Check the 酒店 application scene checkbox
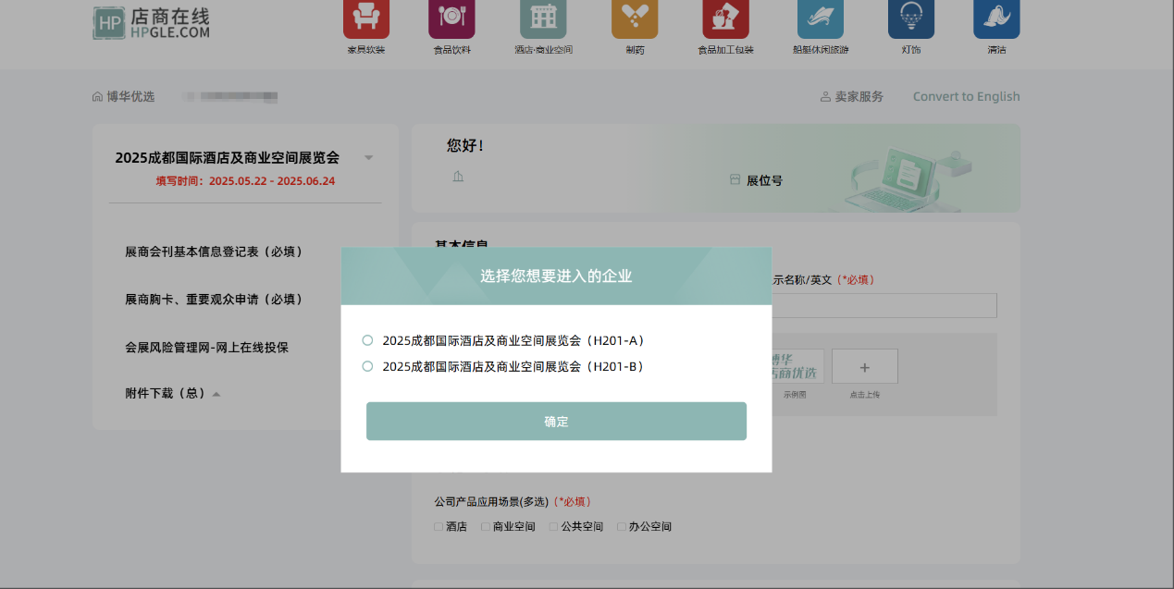 coord(439,527)
